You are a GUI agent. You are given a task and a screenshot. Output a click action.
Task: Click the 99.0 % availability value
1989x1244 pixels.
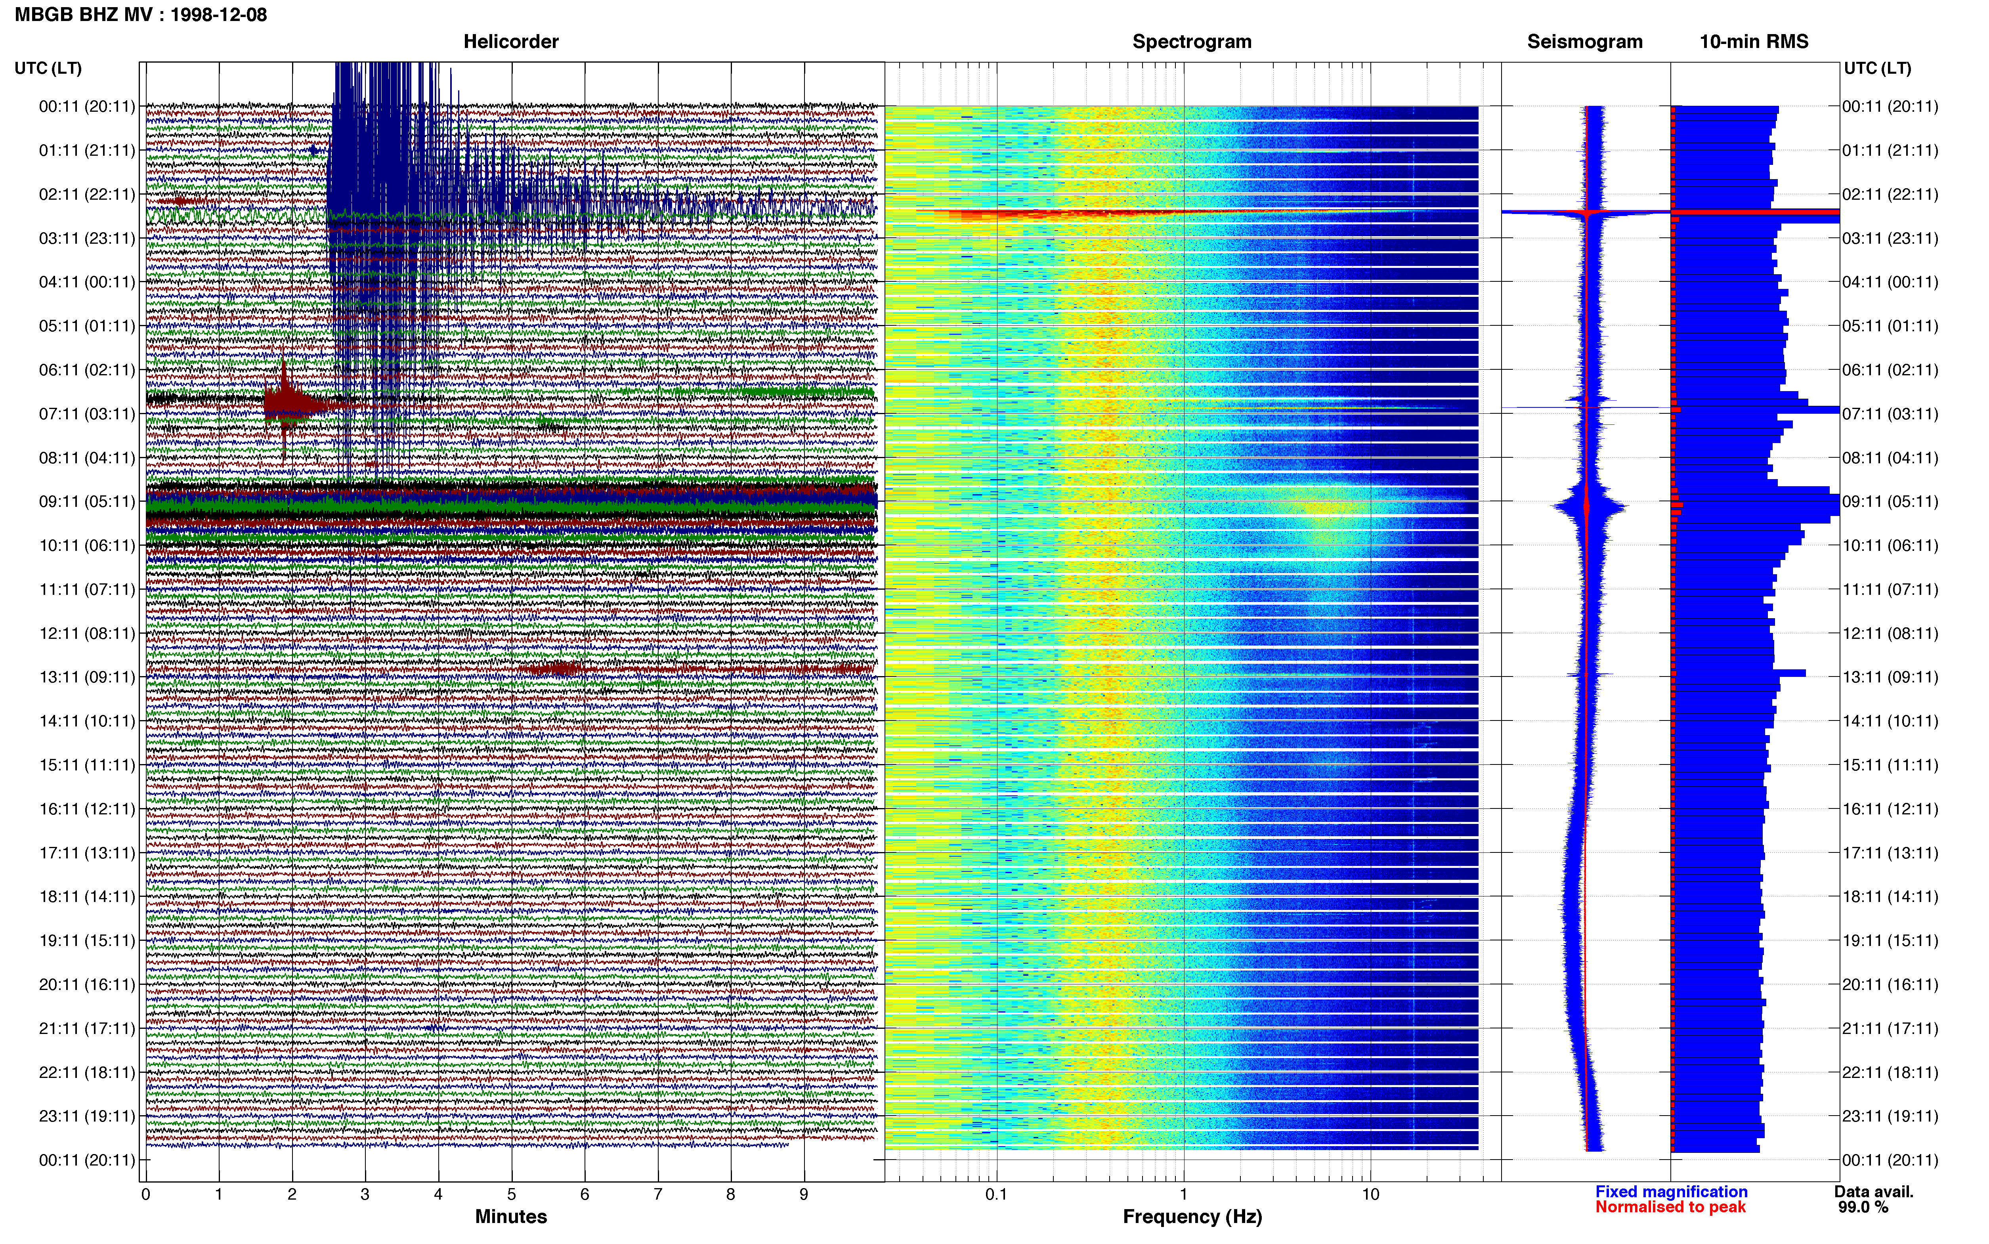point(1863,1207)
